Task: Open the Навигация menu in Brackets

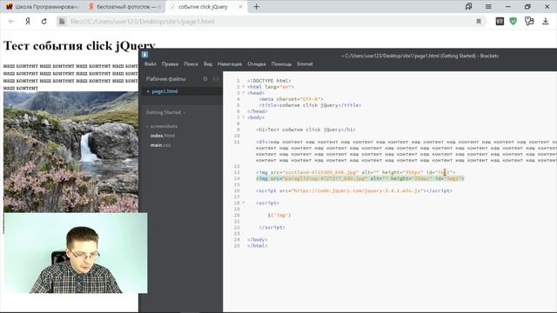Action: (x=230, y=64)
